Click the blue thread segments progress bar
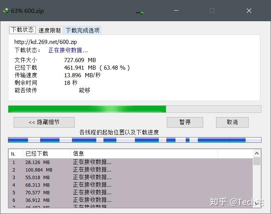The width and height of the screenshot is (271, 214). (135, 140)
